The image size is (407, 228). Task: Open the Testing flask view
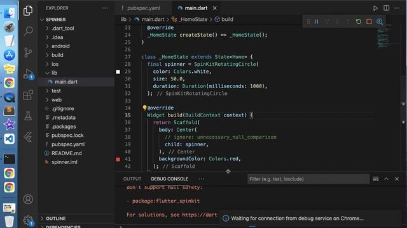pos(28,116)
